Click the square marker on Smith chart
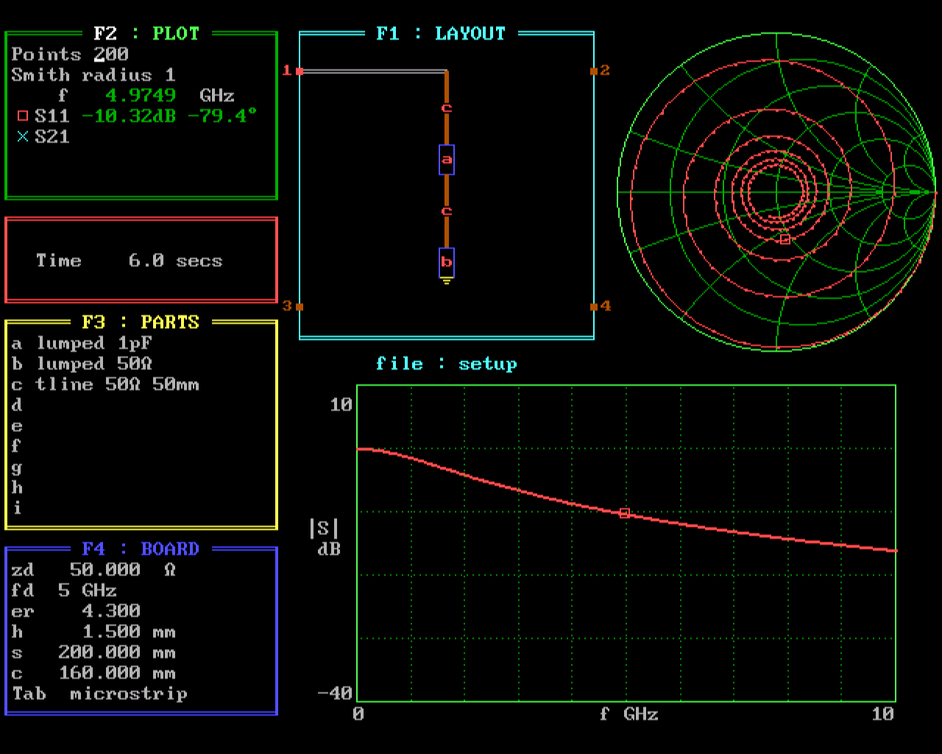This screenshot has height=754, width=942. (x=785, y=239)
